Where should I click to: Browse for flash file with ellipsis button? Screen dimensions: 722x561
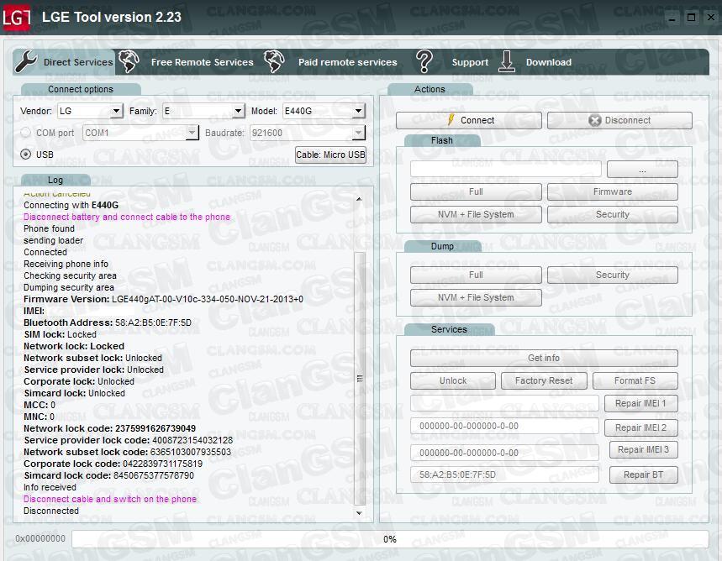coord(642,170)
